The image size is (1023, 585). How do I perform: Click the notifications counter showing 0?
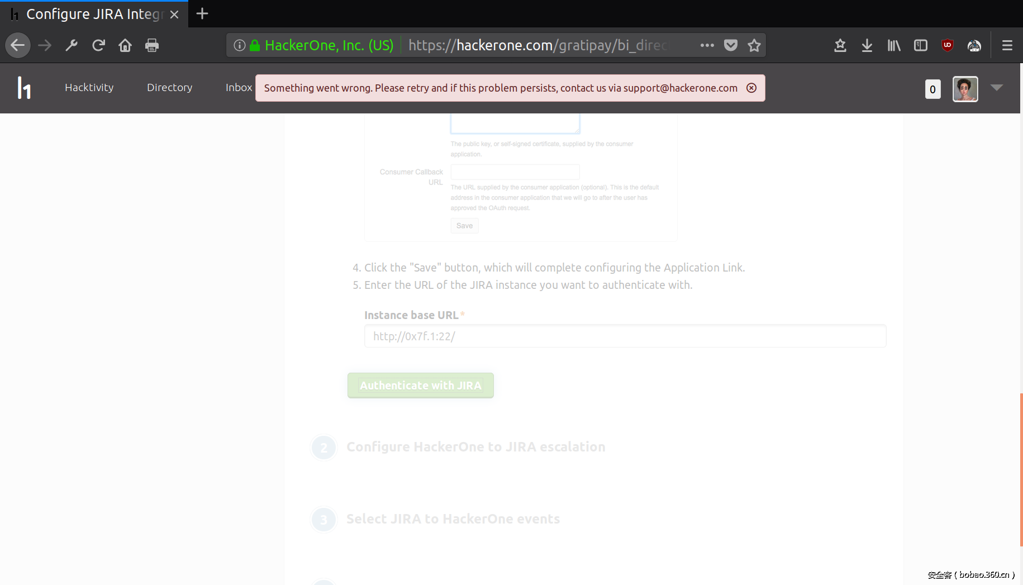tap(933, 89)
